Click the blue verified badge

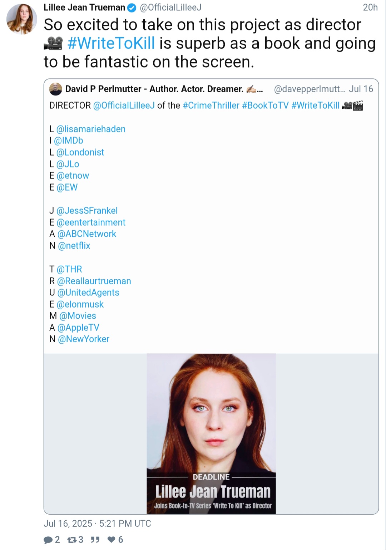pyautogui.click(x=132, y=8)
